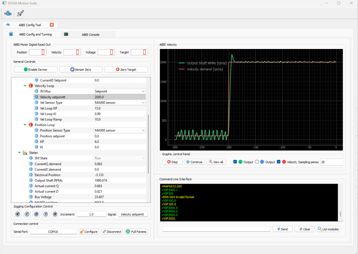Click gear icon next to CurrentD Setpoint
358x254 pixels.
click(36, 80)
